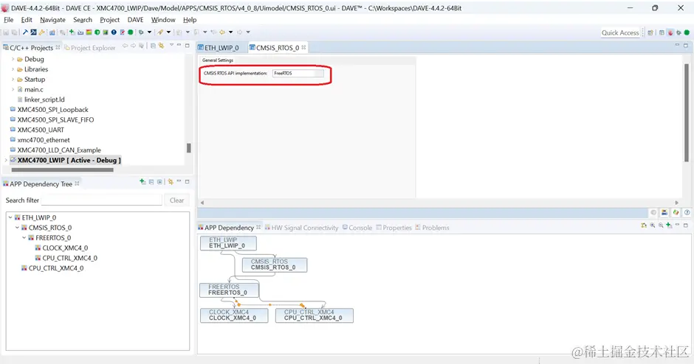Click the wrench-shaped toolbar icon
This screenshot has height=364, width=694.
point(41,32)
